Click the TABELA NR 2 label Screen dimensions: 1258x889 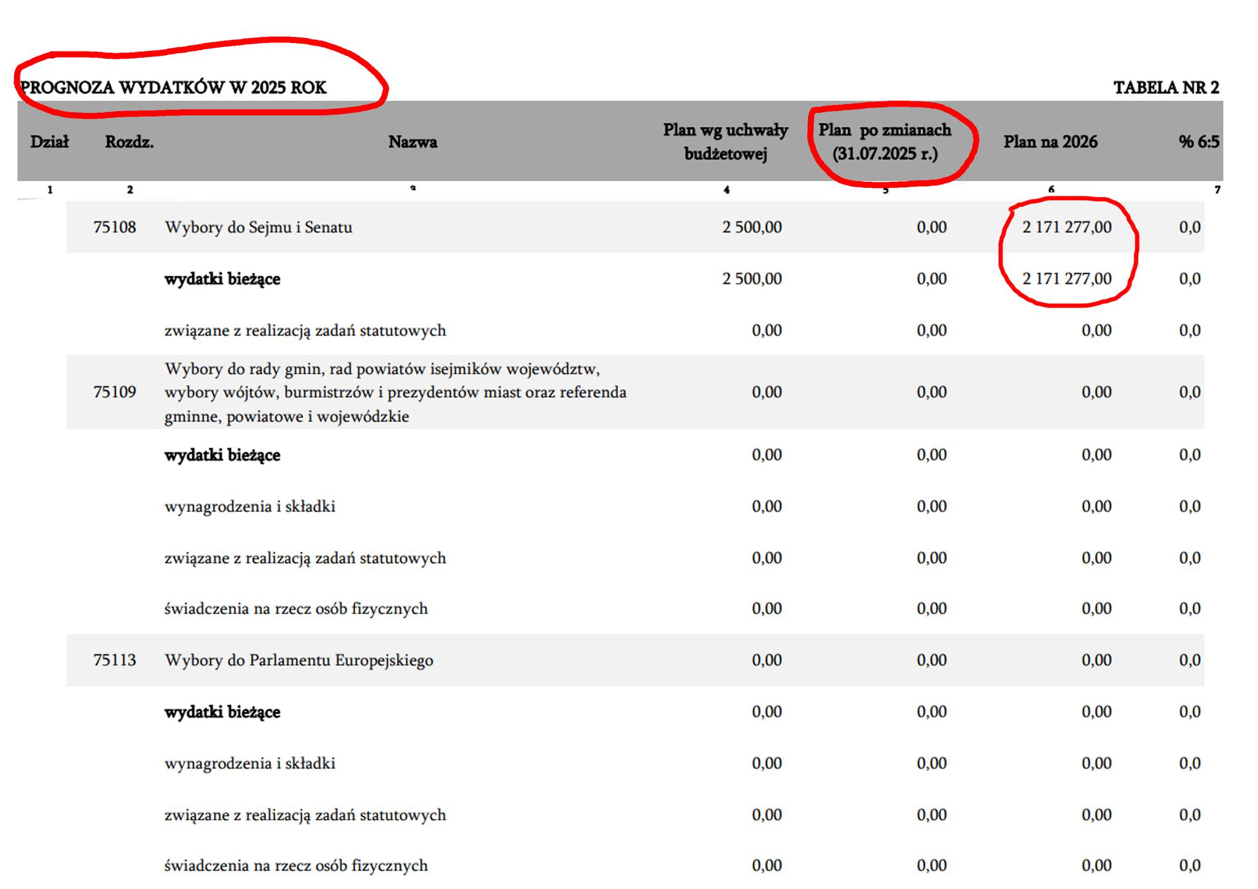(x=1166, y=88)
